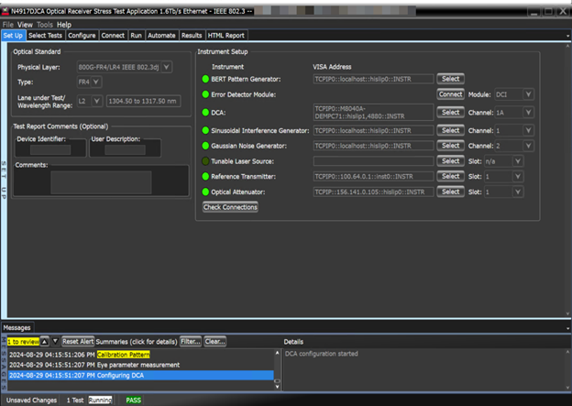Viewport: 572px width, 406px height.
Task: Open the HTML Report tab
Action: coord(226,35)
